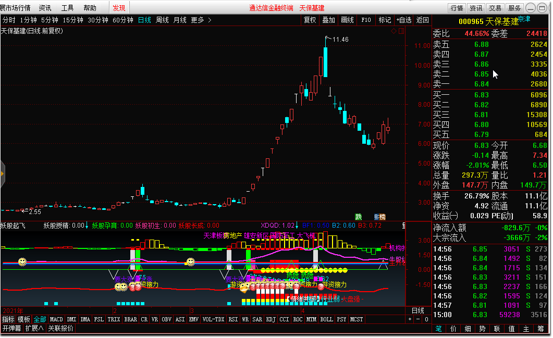Click the top-right 行情 button
Image resolution: width=553 pixels, height=338 pixels.
click(x=457, y=8)
